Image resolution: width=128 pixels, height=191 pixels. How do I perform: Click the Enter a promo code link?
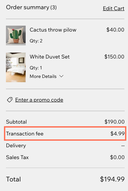click(39, 100)
